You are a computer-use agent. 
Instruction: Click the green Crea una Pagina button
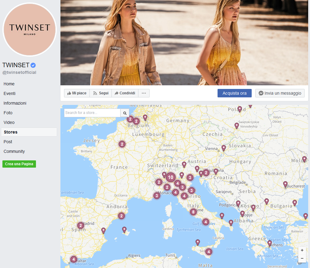[19, 164]
